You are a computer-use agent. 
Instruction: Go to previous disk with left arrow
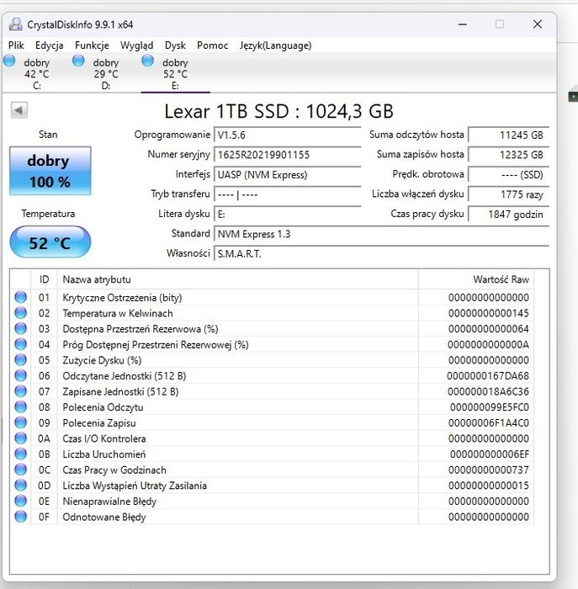pos(19,110)
